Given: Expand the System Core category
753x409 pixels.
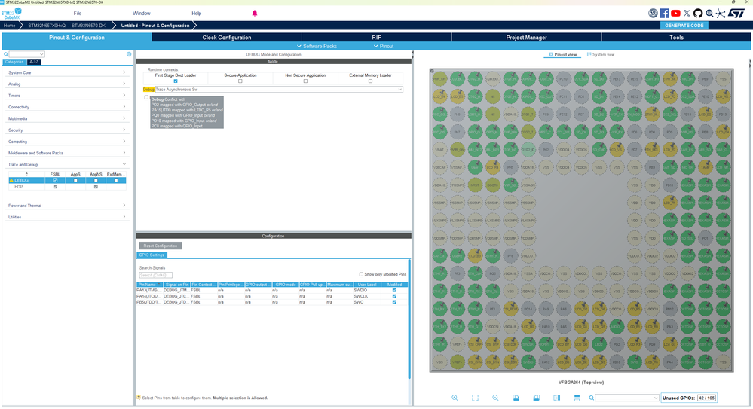Looking at the screenshot, I should tap(67, 72).
